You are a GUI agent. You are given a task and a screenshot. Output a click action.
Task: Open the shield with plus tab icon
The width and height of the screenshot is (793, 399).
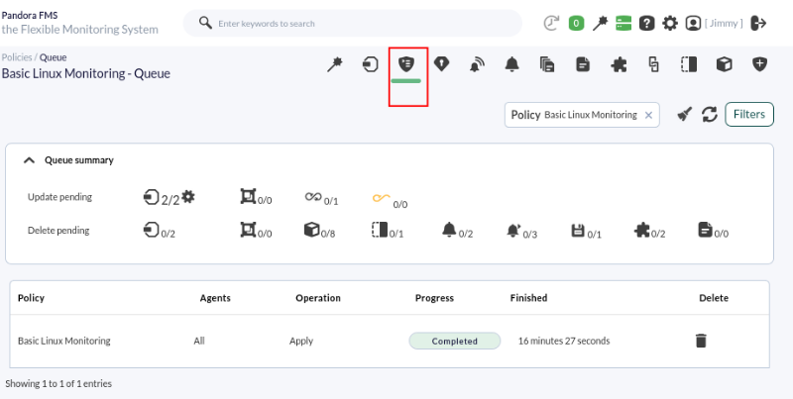pyautogui.click(x=759, y=64)
